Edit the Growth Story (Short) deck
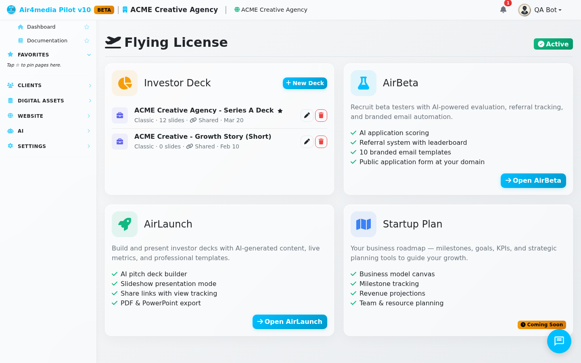 307,142
